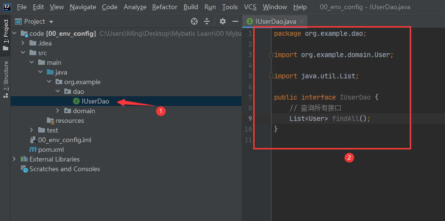This screenshot has width=445, height=221.
Task: Click the 1: Project tab folder icon
Action: pos(5,48)
